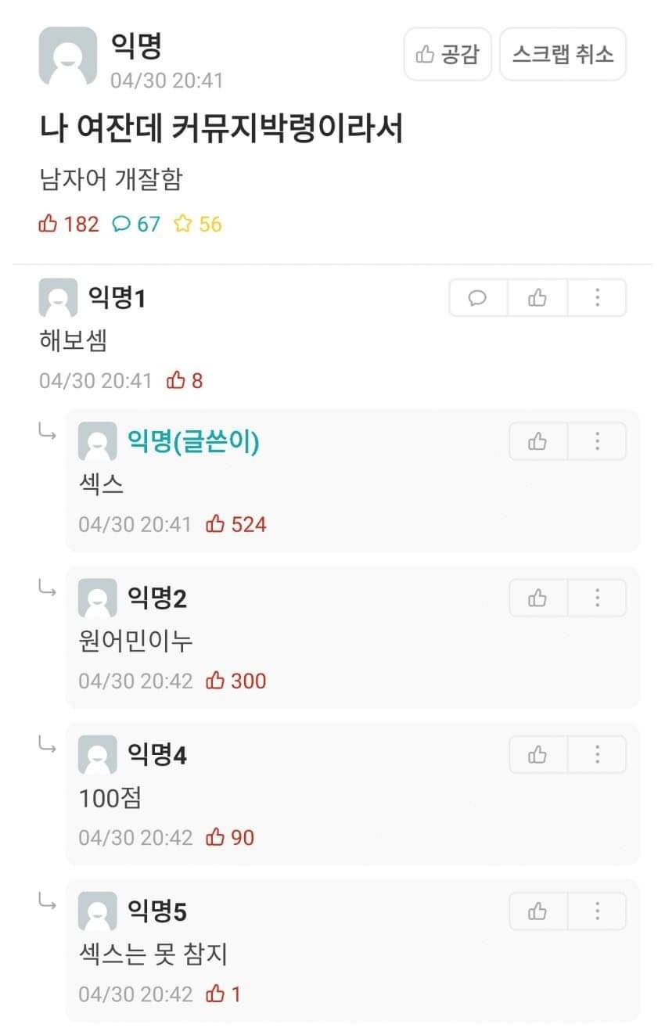The image size is (665, 1028).
Task: Open the three-dot menu on 익명2's reply
Action: click(597, 598)
